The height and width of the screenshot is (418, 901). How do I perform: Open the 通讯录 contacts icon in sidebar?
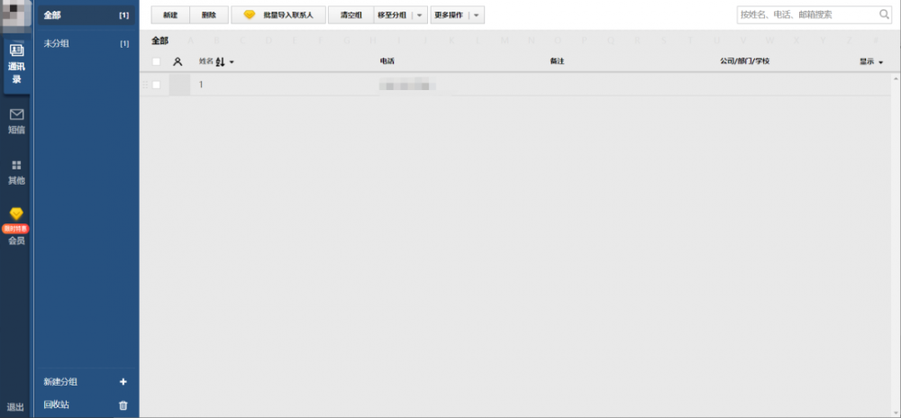(16, 50)
